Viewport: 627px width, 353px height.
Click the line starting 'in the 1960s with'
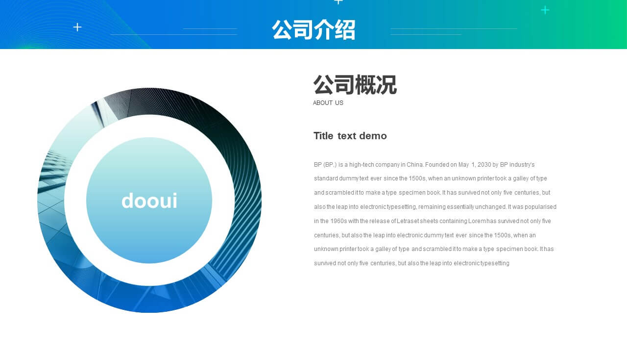(433, 221)
